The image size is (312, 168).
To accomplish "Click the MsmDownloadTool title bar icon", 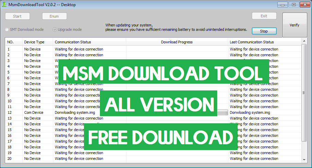I will point(4,4).
